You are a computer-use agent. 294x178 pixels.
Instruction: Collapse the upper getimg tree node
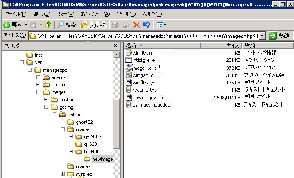pos(46,107)
